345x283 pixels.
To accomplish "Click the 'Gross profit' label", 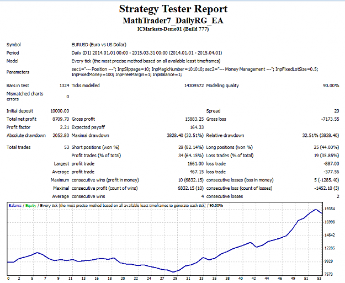I will 83,119.
